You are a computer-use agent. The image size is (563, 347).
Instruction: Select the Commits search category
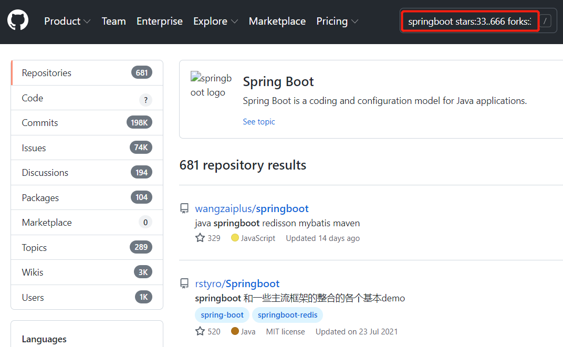point(40,123)
